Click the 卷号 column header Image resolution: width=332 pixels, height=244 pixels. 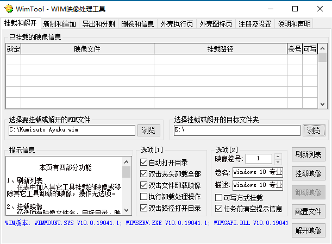click(x=295, y=49)
